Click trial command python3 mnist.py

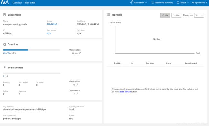click(x=12, y=119)
